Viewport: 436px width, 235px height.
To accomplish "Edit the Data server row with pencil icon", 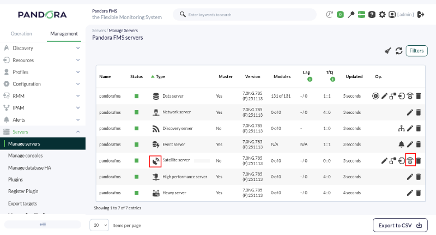I will 384,96.
